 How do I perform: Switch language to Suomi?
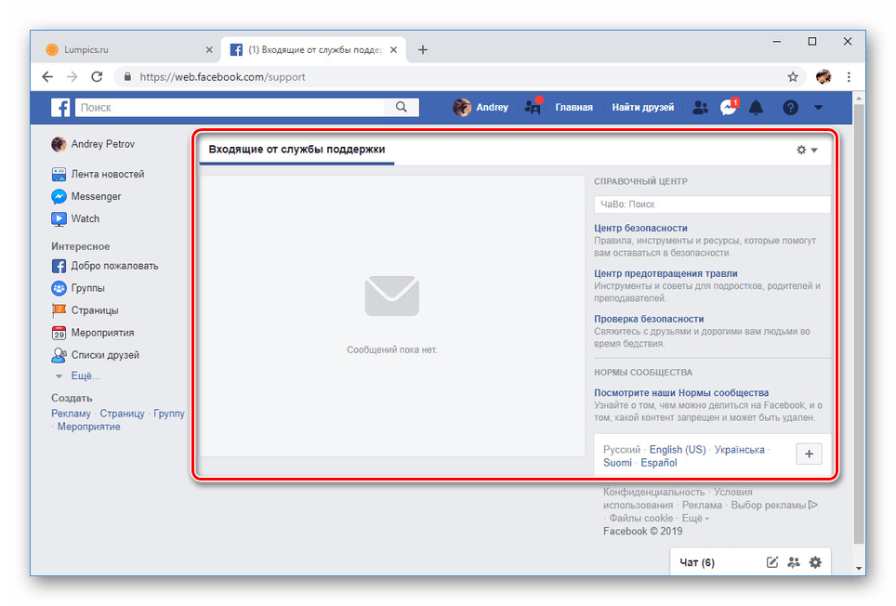pyautogui.click(x=618, y=463)
